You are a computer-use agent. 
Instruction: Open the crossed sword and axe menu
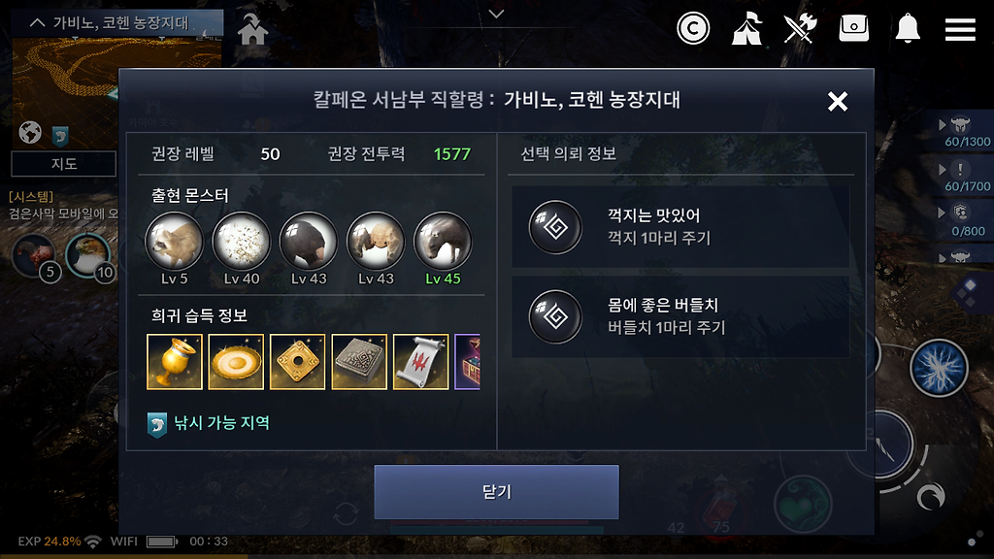point(800,28)
